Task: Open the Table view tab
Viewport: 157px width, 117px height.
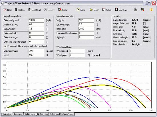Action: click(30, 114)
